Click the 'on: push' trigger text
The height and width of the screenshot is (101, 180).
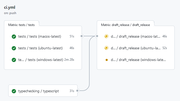pyautogui.click(x=10, y=13)
